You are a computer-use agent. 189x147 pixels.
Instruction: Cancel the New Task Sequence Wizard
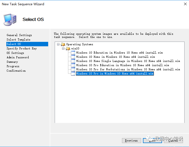coord(173,140)
